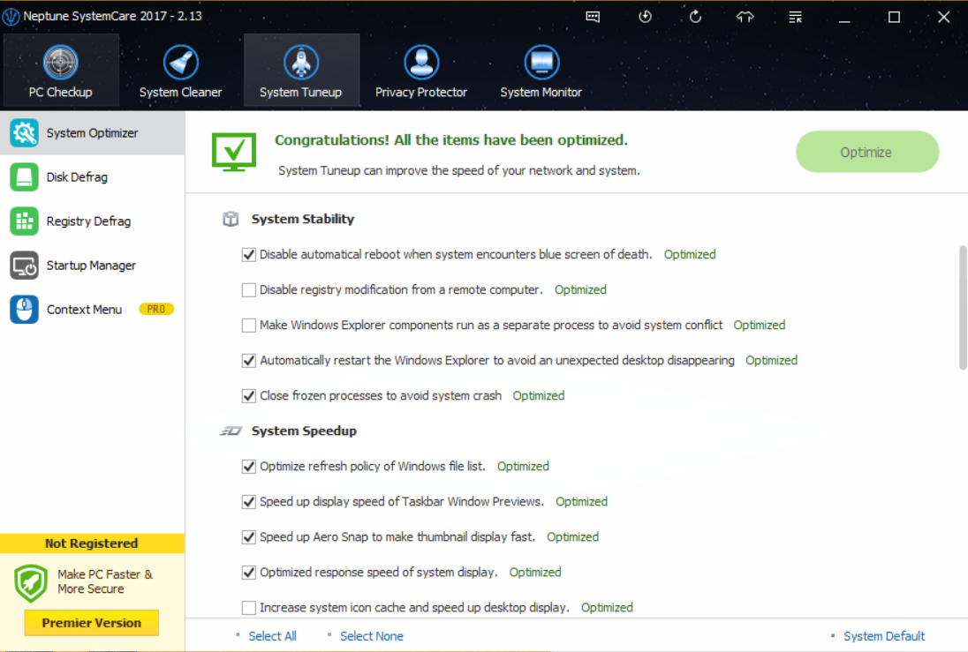Viewport: 968px width, 652px height.
Task: Click the green shield rocket icon
Action: (x=31, y=582)
